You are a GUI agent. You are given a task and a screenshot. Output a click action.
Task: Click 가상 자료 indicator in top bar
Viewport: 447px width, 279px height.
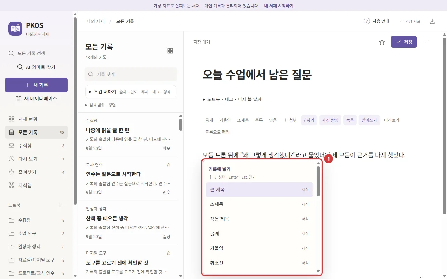click(410, 21)
